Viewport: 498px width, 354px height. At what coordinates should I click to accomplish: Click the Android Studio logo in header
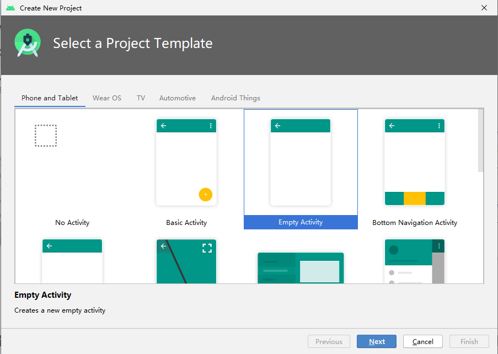[28, 43]
